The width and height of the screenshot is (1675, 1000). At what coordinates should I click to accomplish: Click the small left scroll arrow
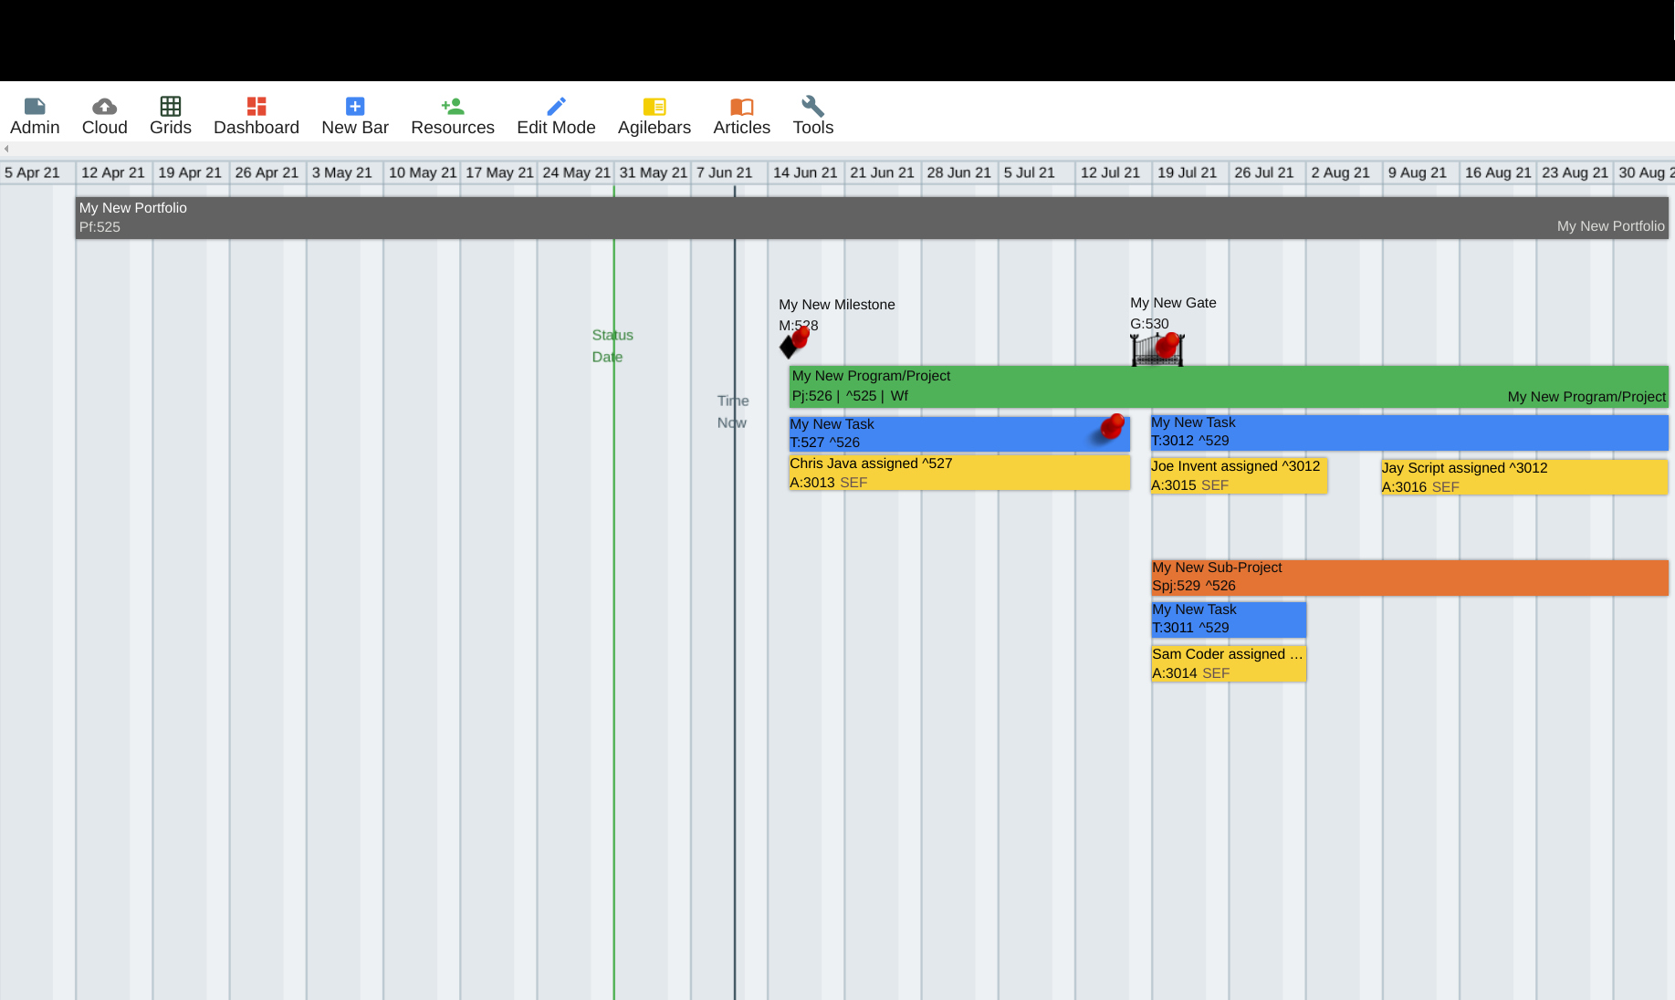[6, 149]
